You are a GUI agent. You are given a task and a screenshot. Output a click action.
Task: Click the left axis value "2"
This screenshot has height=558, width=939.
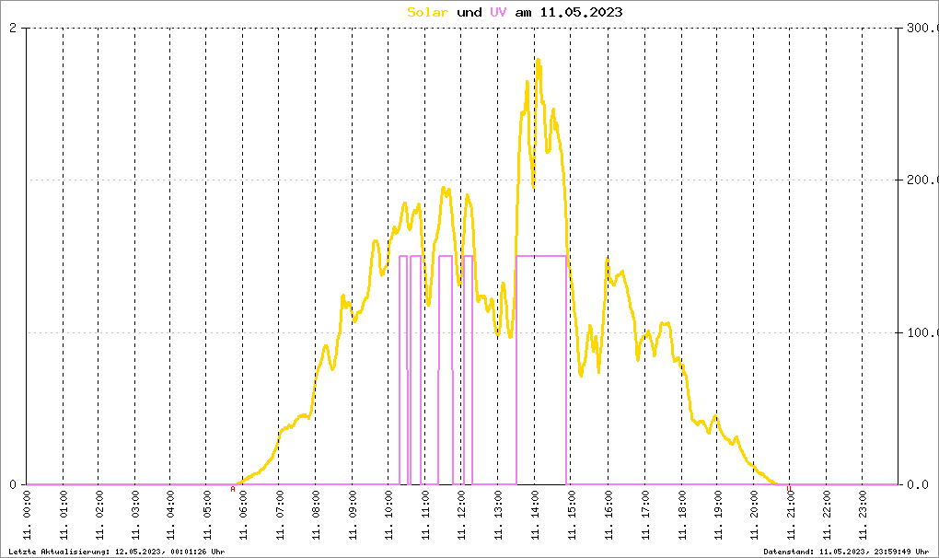(x=13, y=28)
